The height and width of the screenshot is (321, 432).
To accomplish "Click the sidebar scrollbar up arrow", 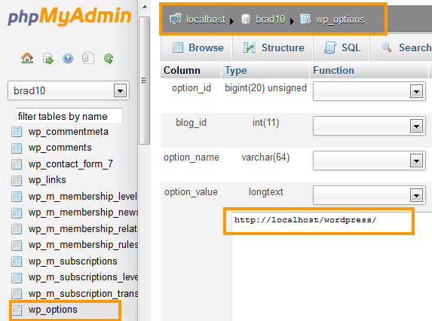I will click(145, 7).
